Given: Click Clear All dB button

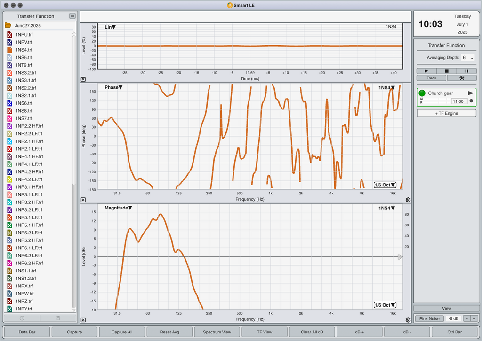Looking at the screenshot, I should 312,332.
